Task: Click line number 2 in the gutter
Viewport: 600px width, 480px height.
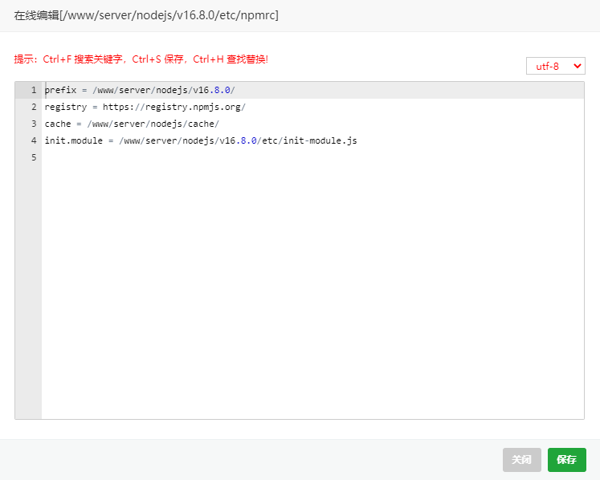Action: pos(34,107)
